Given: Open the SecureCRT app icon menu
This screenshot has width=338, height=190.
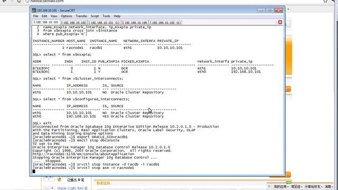Looking at the screenshot, I should pyautogui.click(x=34, y=10).
